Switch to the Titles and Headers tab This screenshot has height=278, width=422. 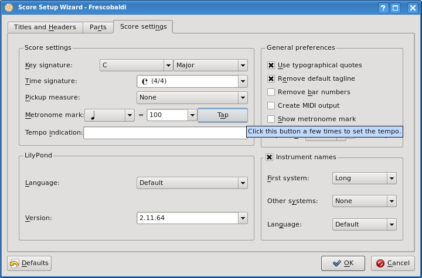[45, 27]
